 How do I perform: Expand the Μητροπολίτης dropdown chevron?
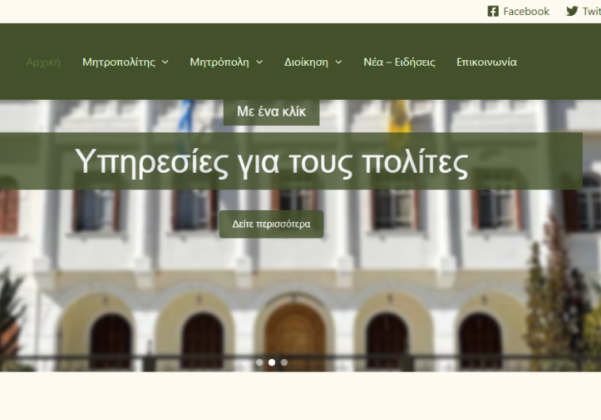(165, 62)
